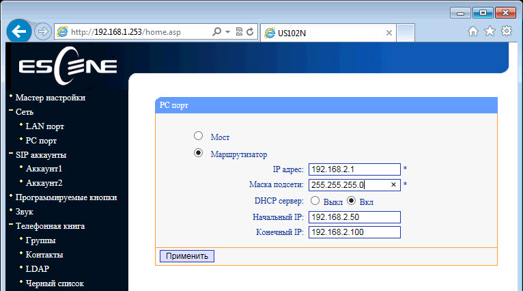The height and width of the screenshot is (291, 523).
Task: Click the Маска подсети input field
Action: click(354, 185)
